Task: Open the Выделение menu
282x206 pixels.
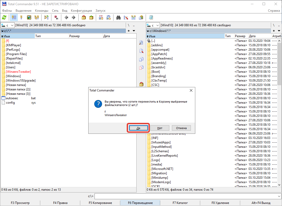Action: pyautogui.click(x=23, y=11)
